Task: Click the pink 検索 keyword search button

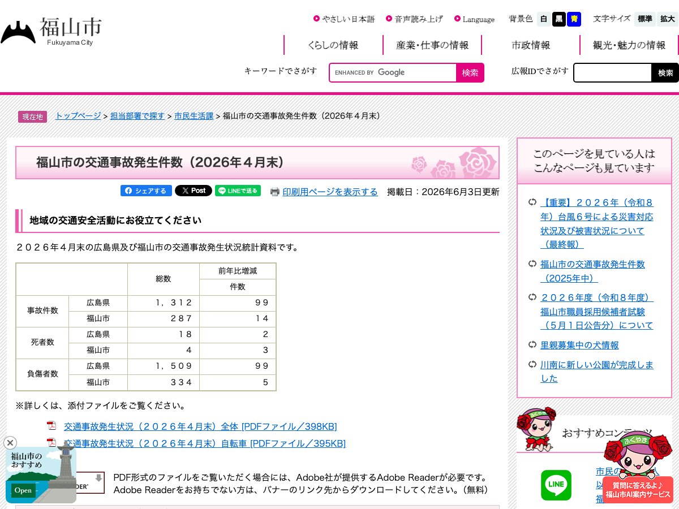Action: [470, 72]
